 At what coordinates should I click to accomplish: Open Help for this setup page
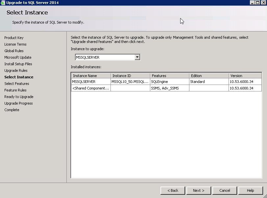pos(251,190)
